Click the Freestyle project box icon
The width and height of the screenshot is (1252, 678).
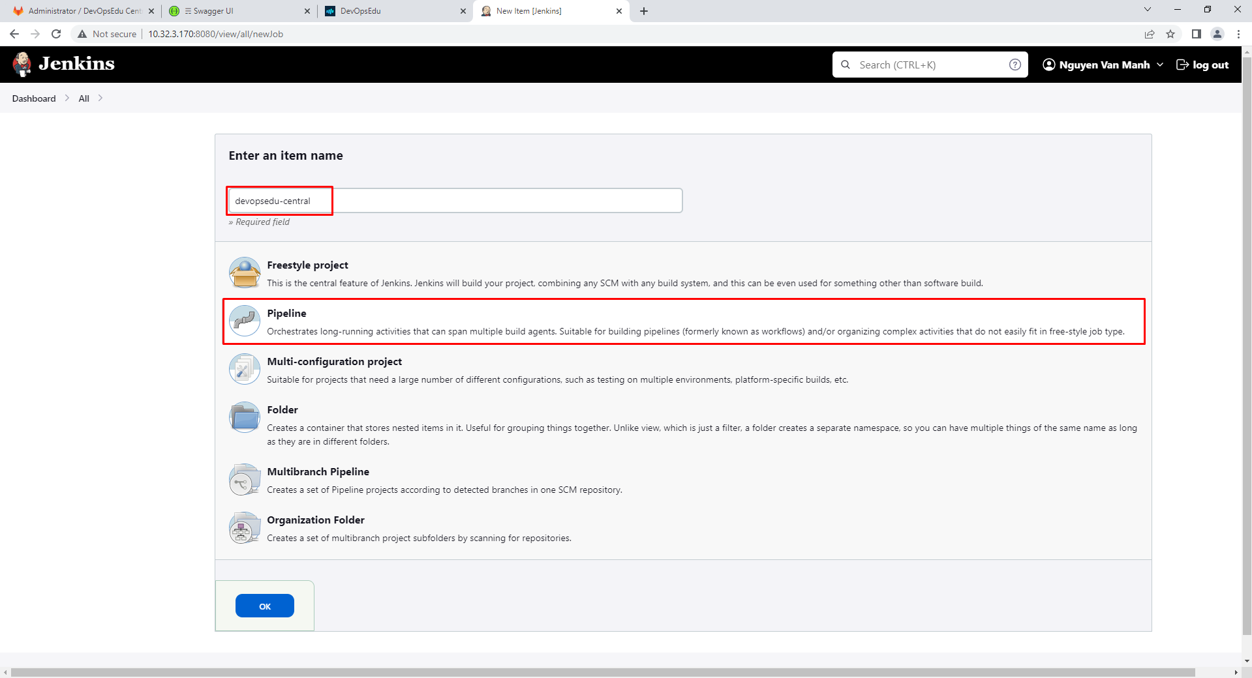[x=245, y=273]
